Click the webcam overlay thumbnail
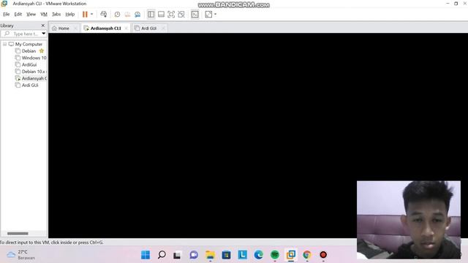This screenshot has height=263, width=468. coord(409,220)
